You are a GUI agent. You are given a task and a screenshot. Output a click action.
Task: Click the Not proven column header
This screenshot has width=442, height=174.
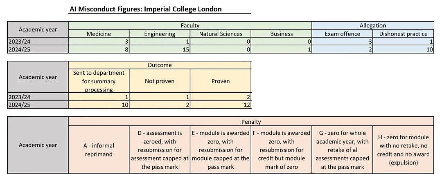point(160,81)
